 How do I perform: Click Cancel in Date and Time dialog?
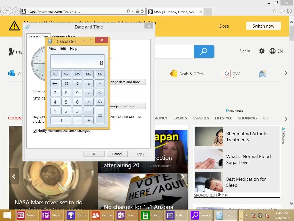pos(117,154)
